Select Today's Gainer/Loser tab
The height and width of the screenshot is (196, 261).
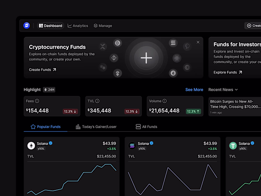pos(96,127)
